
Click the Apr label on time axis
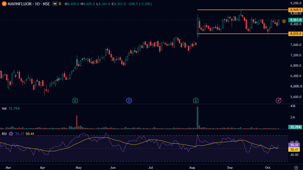[x=42, y=168]
